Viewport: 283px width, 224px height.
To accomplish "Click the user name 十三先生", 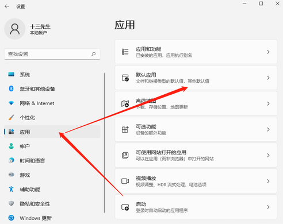I will point(40,26).
